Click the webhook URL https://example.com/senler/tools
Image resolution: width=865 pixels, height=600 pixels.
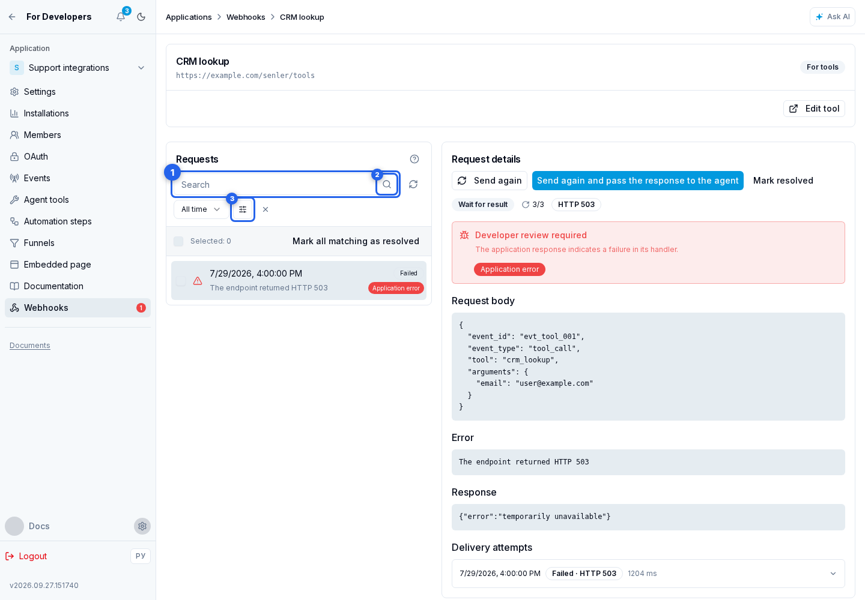click(245, 76)
